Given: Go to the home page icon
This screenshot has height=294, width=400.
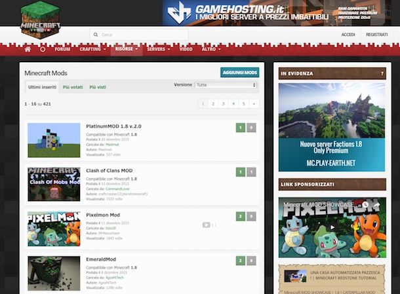Looking at the screenshot, I should click(x=28, y=49).
